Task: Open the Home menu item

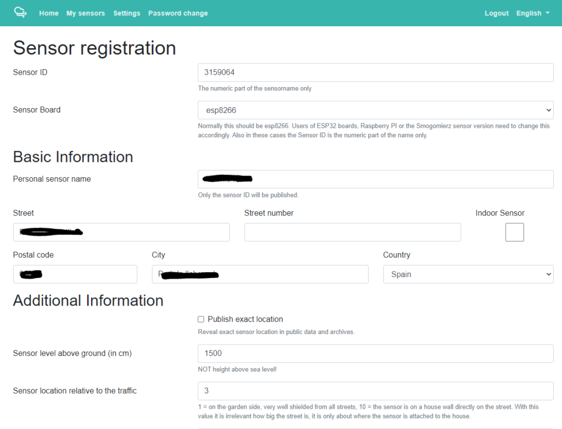Action: click(49, 13)
